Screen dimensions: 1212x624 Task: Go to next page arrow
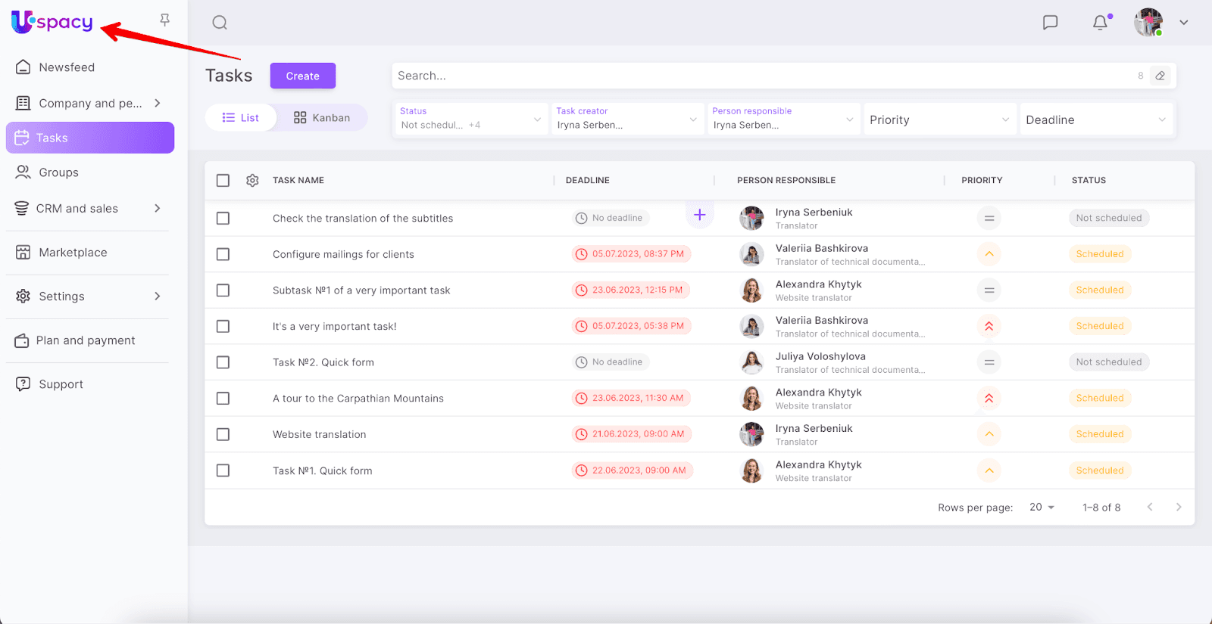(1179, 507)
